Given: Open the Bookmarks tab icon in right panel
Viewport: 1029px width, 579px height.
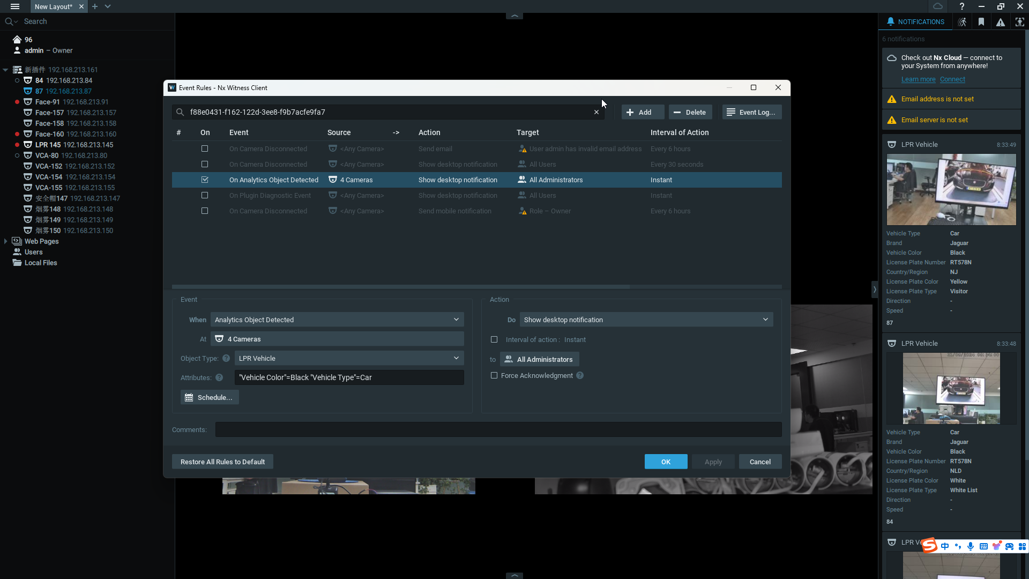Looking at the screenshot, I should click(981, 22).
